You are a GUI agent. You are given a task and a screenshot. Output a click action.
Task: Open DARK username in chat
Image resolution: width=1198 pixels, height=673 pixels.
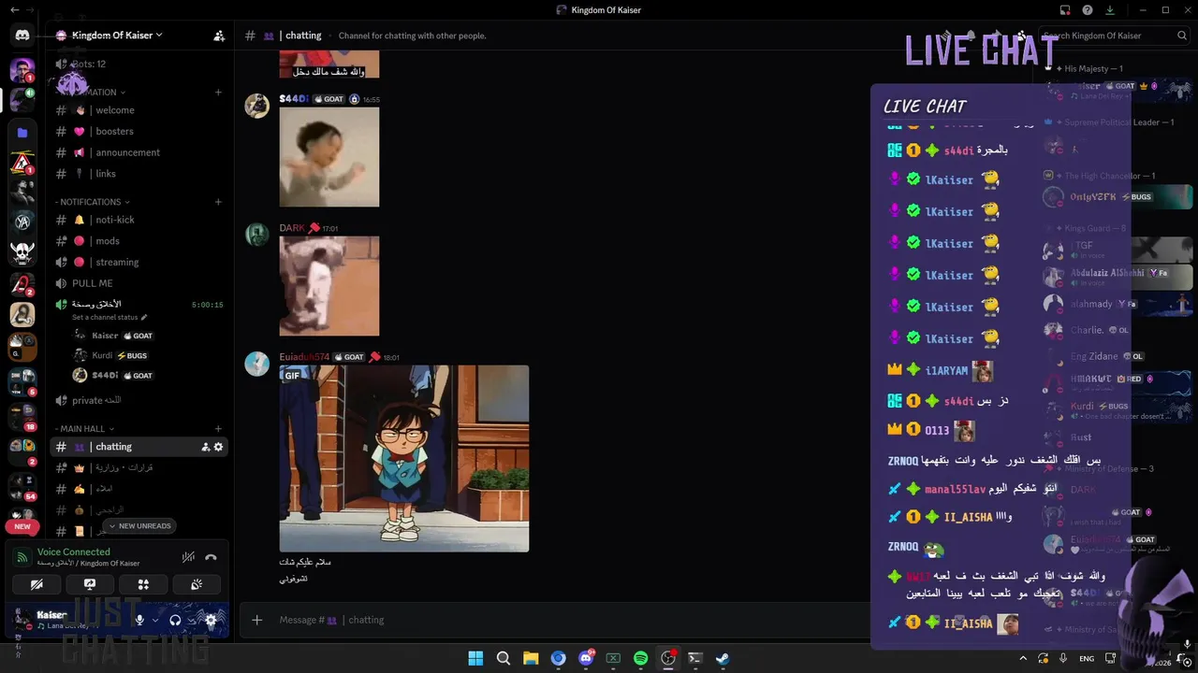click(x=292, y=228)
